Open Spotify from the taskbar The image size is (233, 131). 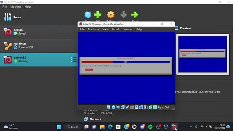coord(150,127)
